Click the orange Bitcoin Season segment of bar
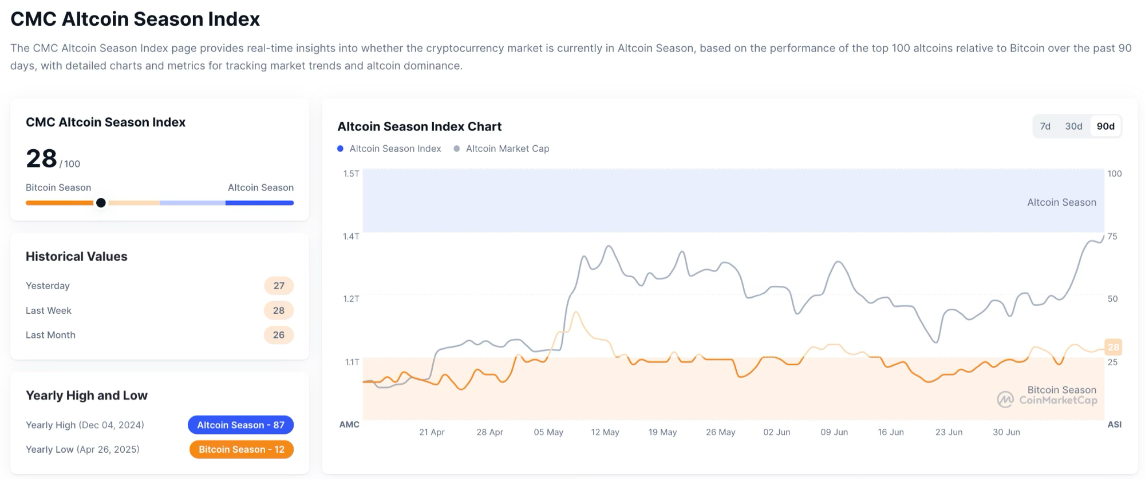This screenshot has width=1145, height=479. click(59, 203)
